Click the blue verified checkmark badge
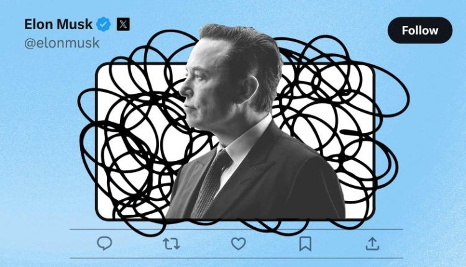This screenshot has width=466, height=267. tap(103, 24)
